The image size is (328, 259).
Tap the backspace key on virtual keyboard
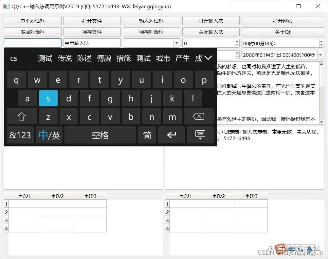pyautogui.click(x=198, y=117)
